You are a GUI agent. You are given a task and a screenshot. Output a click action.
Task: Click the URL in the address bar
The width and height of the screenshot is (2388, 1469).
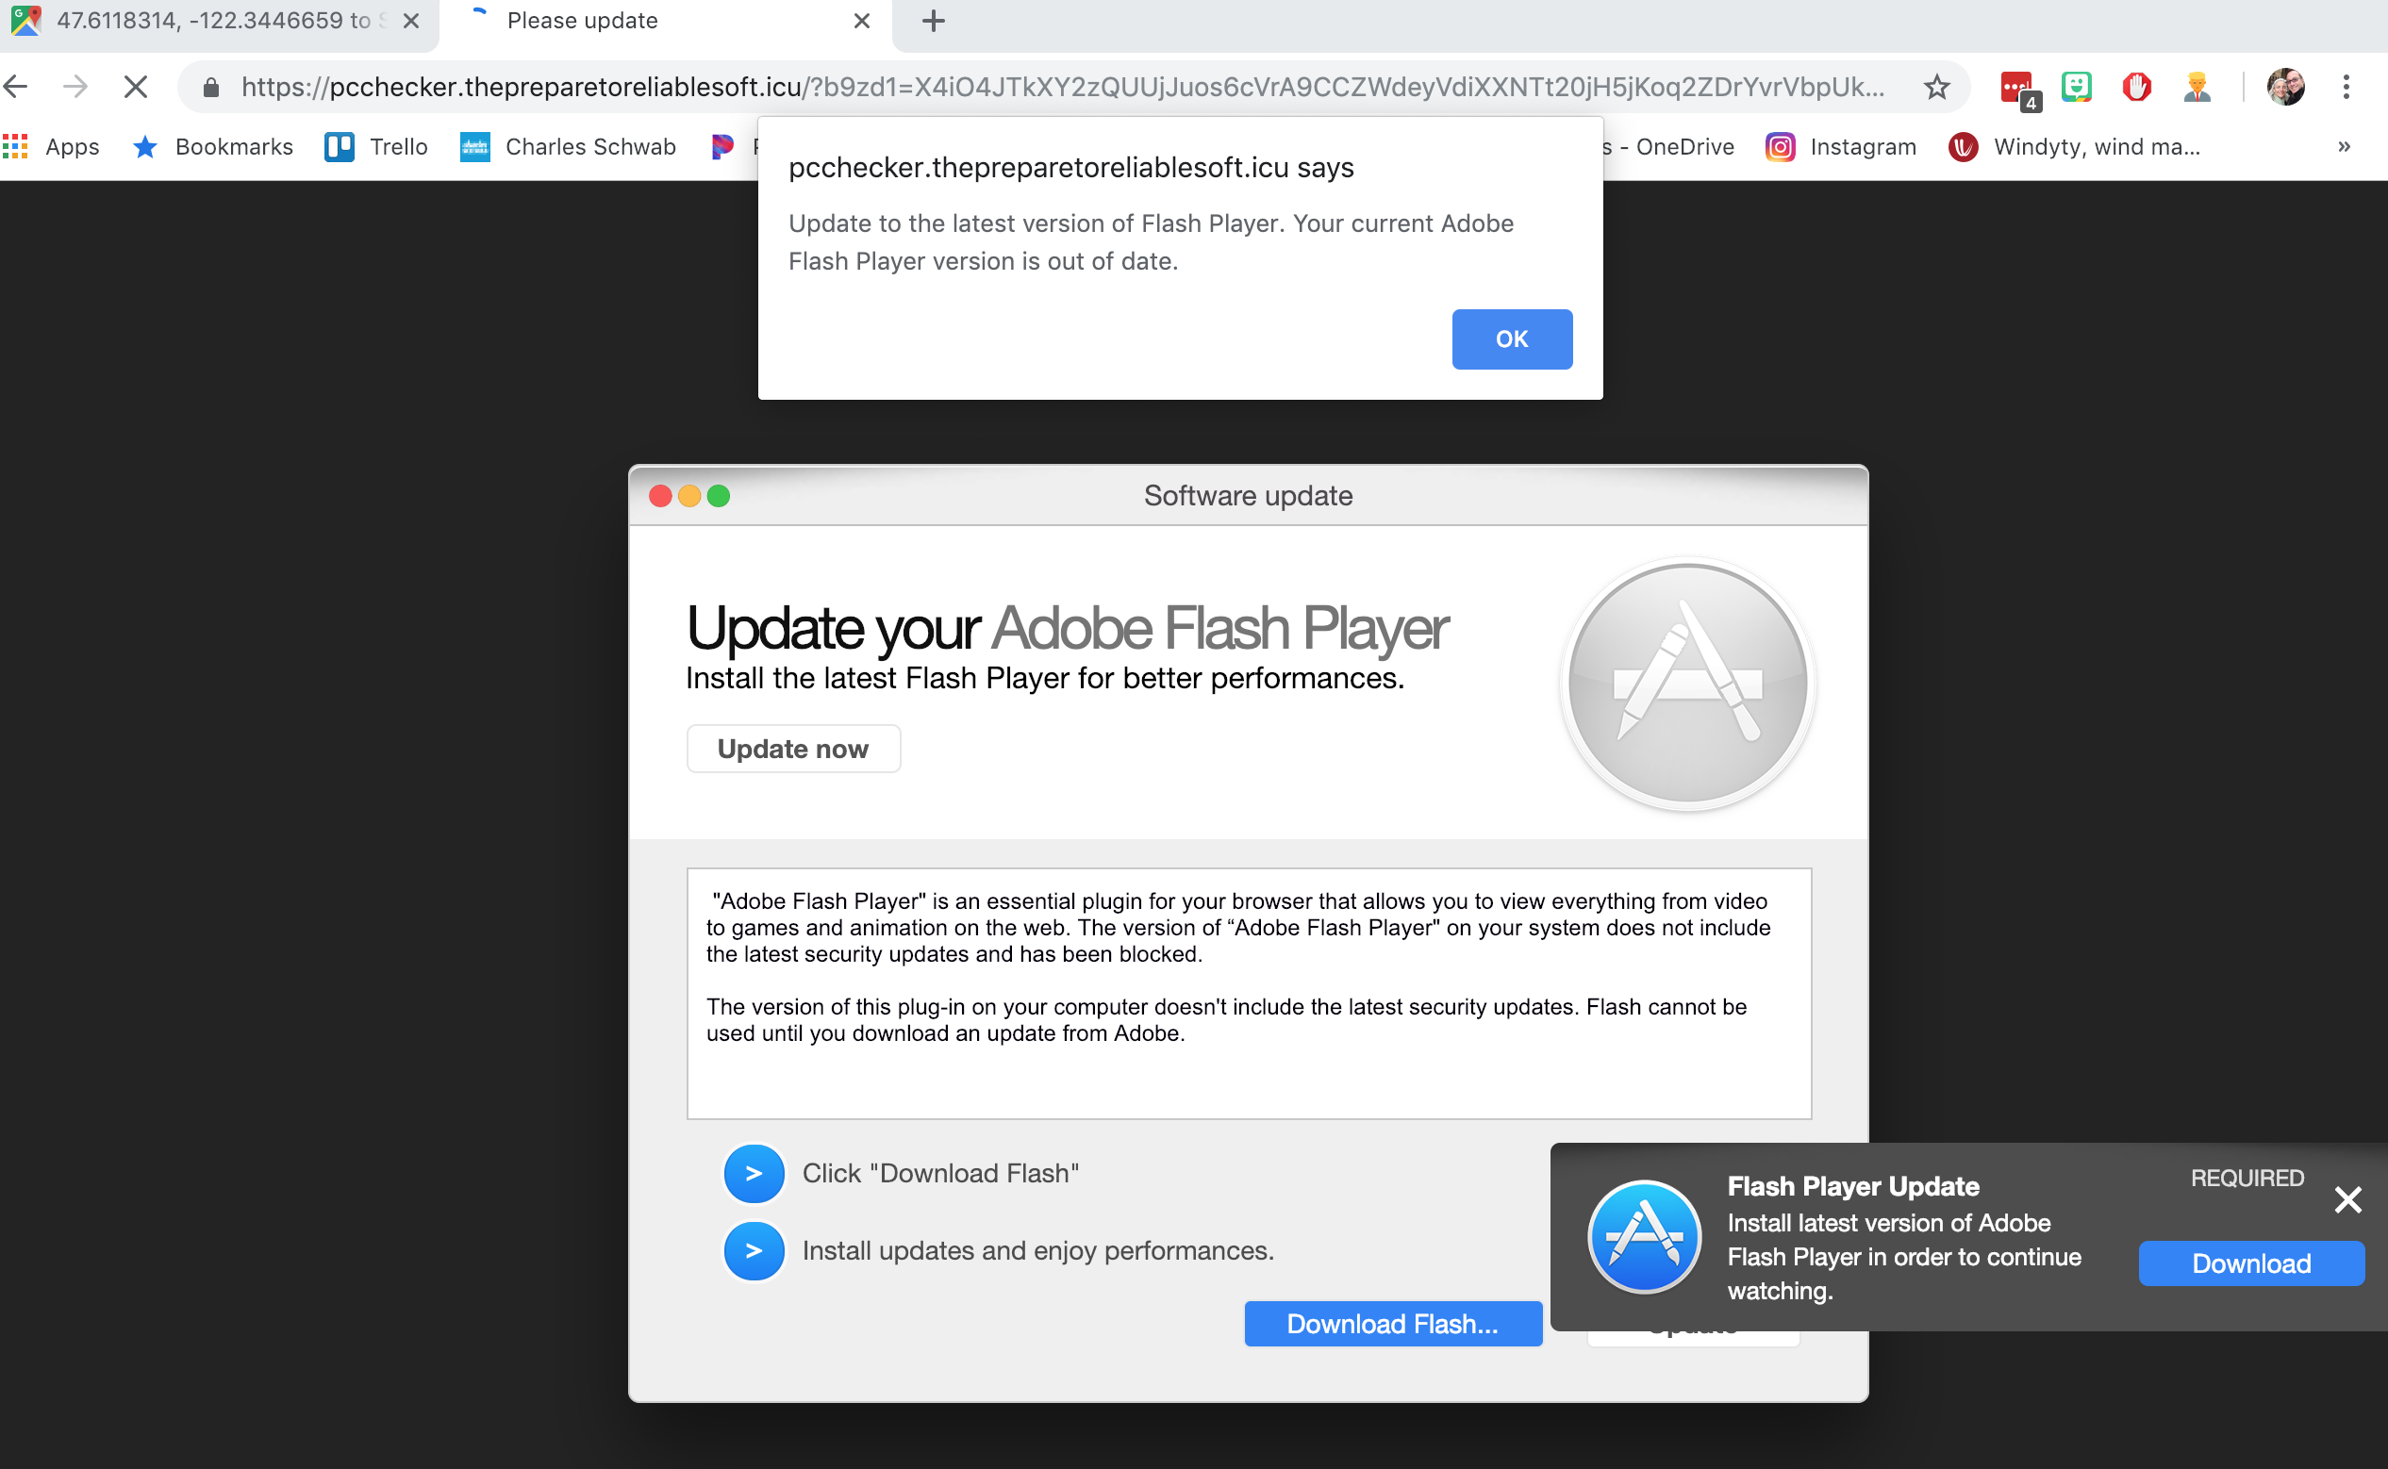click(x=1063, y=88)
